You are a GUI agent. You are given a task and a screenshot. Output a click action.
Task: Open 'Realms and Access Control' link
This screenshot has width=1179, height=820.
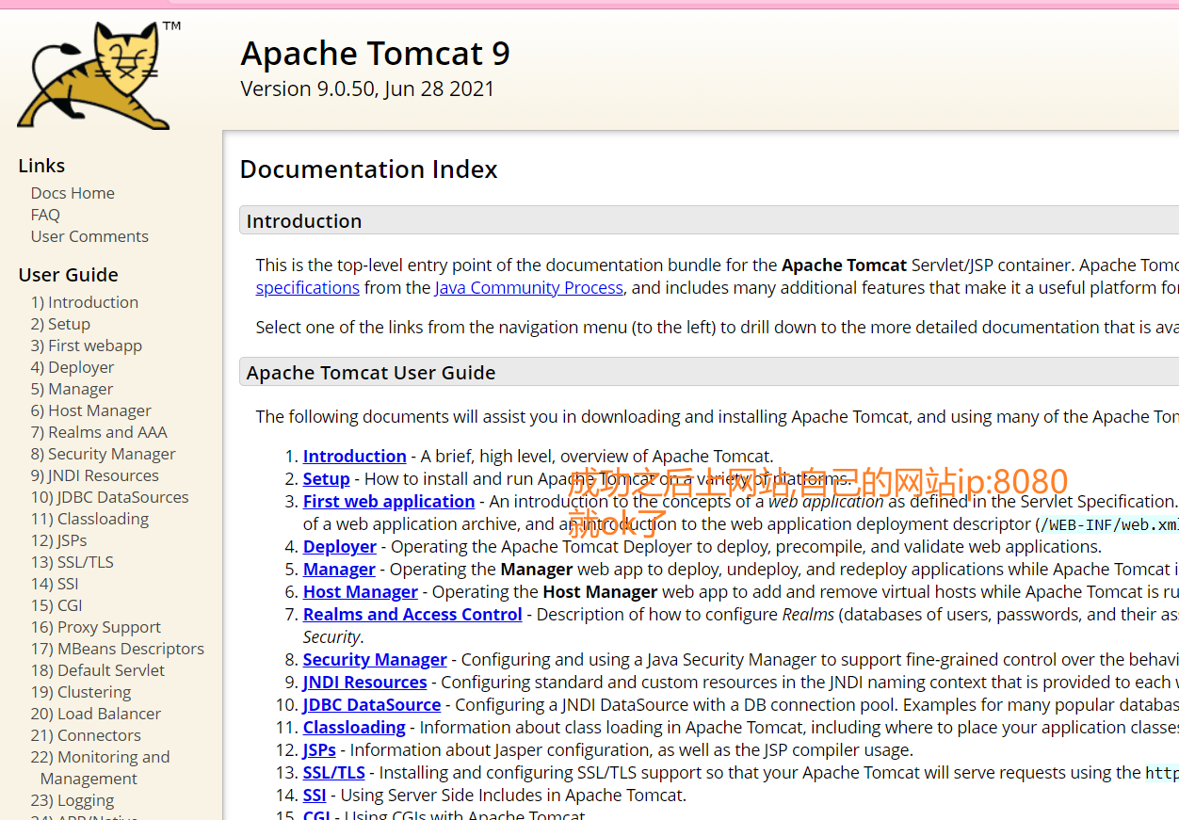pos(412,614)
